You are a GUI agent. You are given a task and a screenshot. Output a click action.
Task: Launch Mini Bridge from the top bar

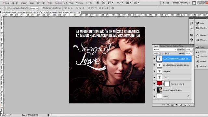coord(104,3)
